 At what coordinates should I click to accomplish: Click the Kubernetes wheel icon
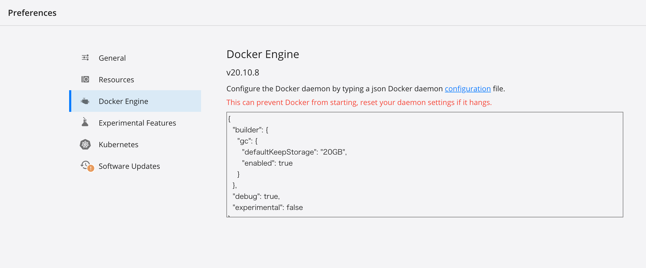[x=85, y=144]
